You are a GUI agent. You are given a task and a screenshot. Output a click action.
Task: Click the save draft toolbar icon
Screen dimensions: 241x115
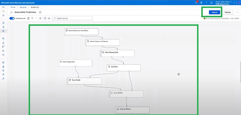pyautogui.click(x=28, y=18)
